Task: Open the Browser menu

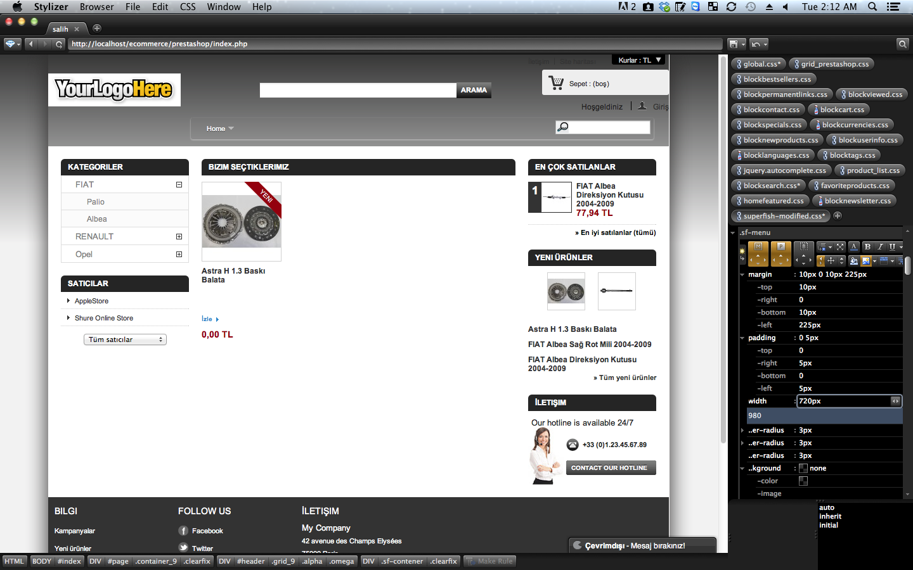Action: coord(97,6)
